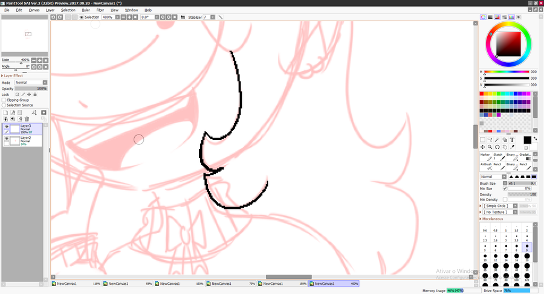Screen dimensions: 544x294
Task: Click zoom in plus button under Scale
Action: coord(39,60)
